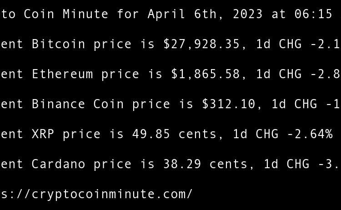Click the word Bitcoin

[x=58, y=44]
